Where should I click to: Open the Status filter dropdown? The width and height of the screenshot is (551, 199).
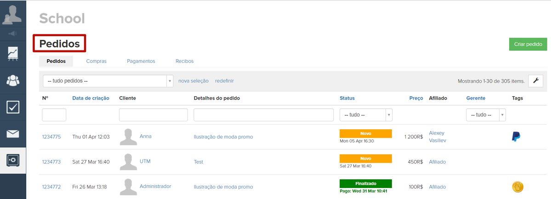(x=366, y=115)
